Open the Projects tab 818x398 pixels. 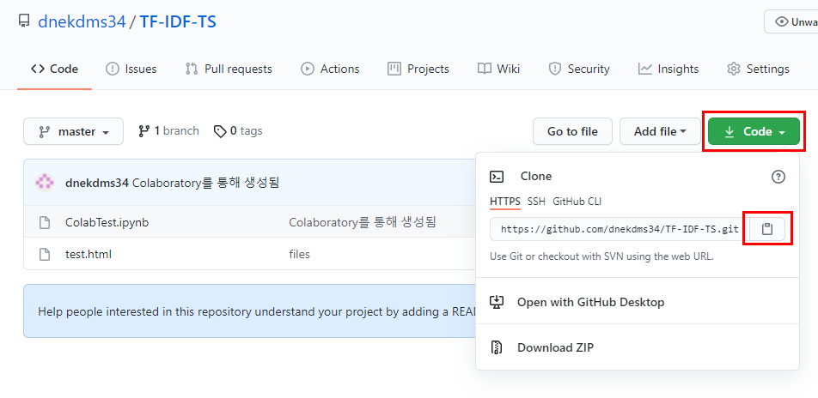[418, 69]
